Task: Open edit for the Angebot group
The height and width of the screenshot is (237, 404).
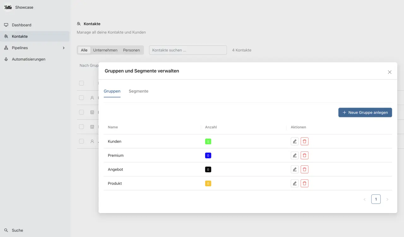Action: click(294, 169)
